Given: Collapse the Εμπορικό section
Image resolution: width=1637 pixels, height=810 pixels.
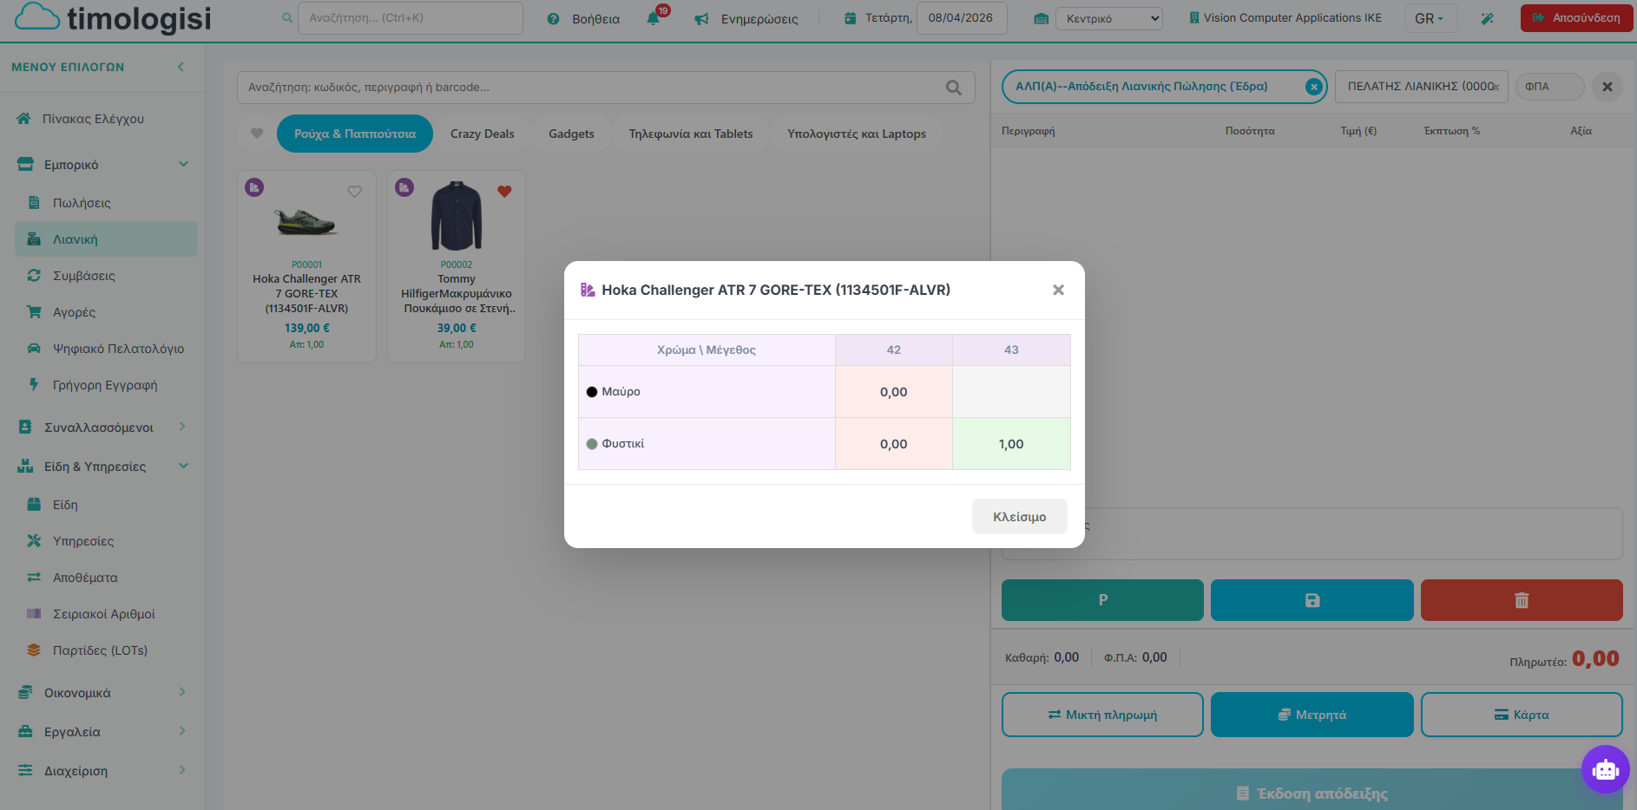Looking at the screenshot, I should [x=102, y=165].
